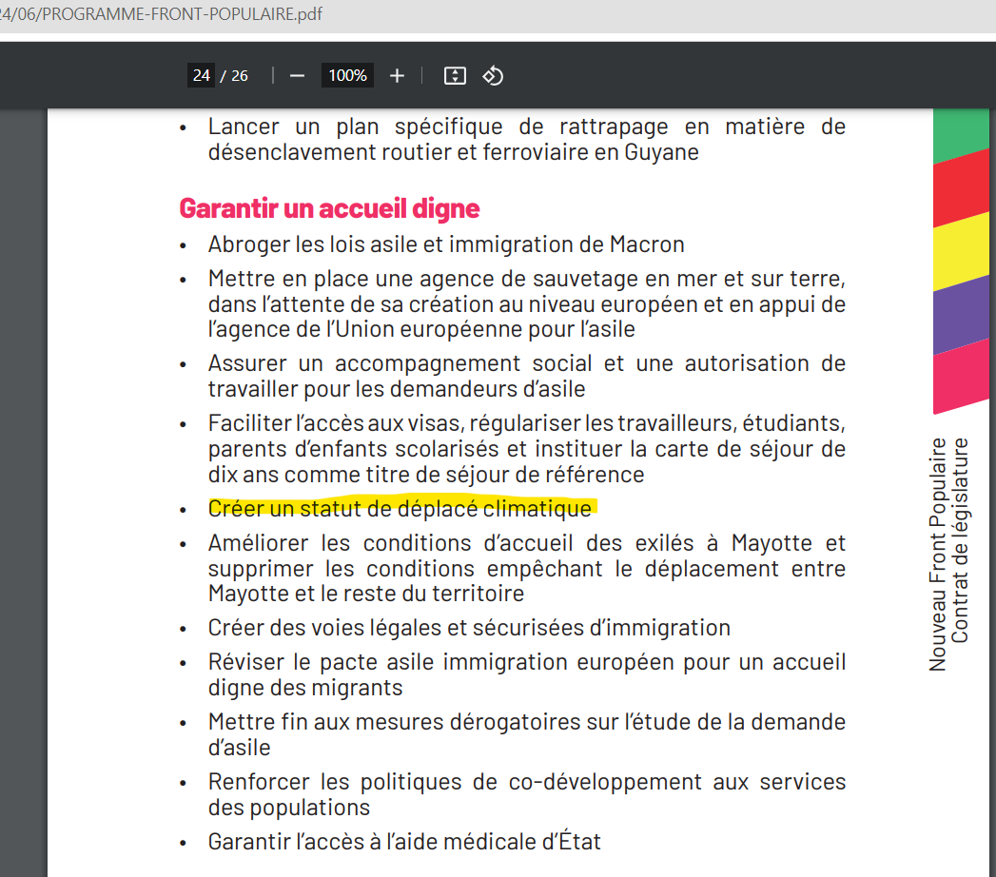Image resolution: width=996 pixels, height=877 pixels.
Task: Click the 100% zoom level field
Action: [347, 75]
